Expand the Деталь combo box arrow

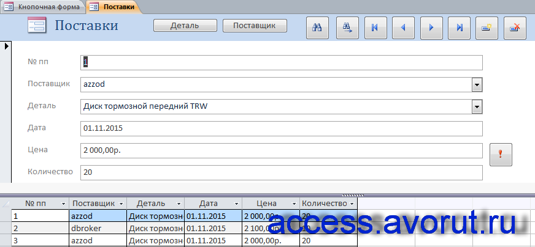(477, 107)
